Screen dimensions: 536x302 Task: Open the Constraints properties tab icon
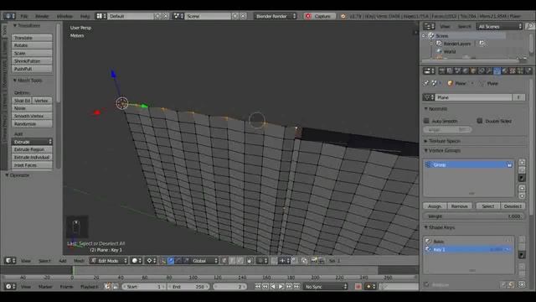pos(482,70)
